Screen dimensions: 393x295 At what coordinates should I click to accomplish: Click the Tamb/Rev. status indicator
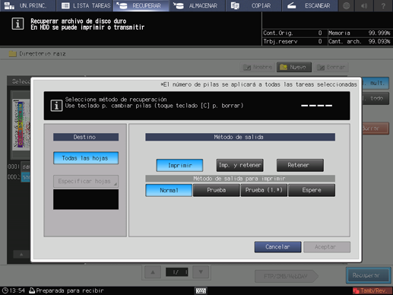[372, 290]
